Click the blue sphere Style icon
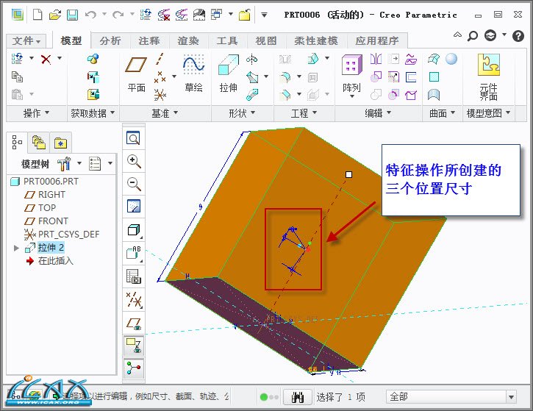 [451, 59]
